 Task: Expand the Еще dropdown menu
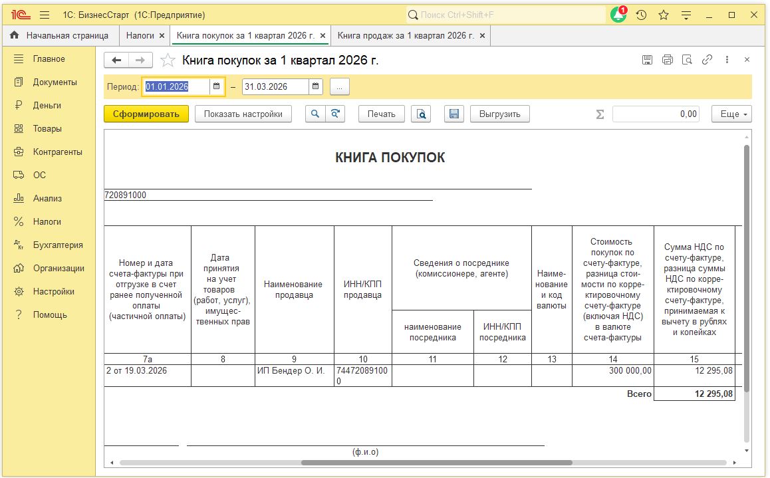(731, 114)
